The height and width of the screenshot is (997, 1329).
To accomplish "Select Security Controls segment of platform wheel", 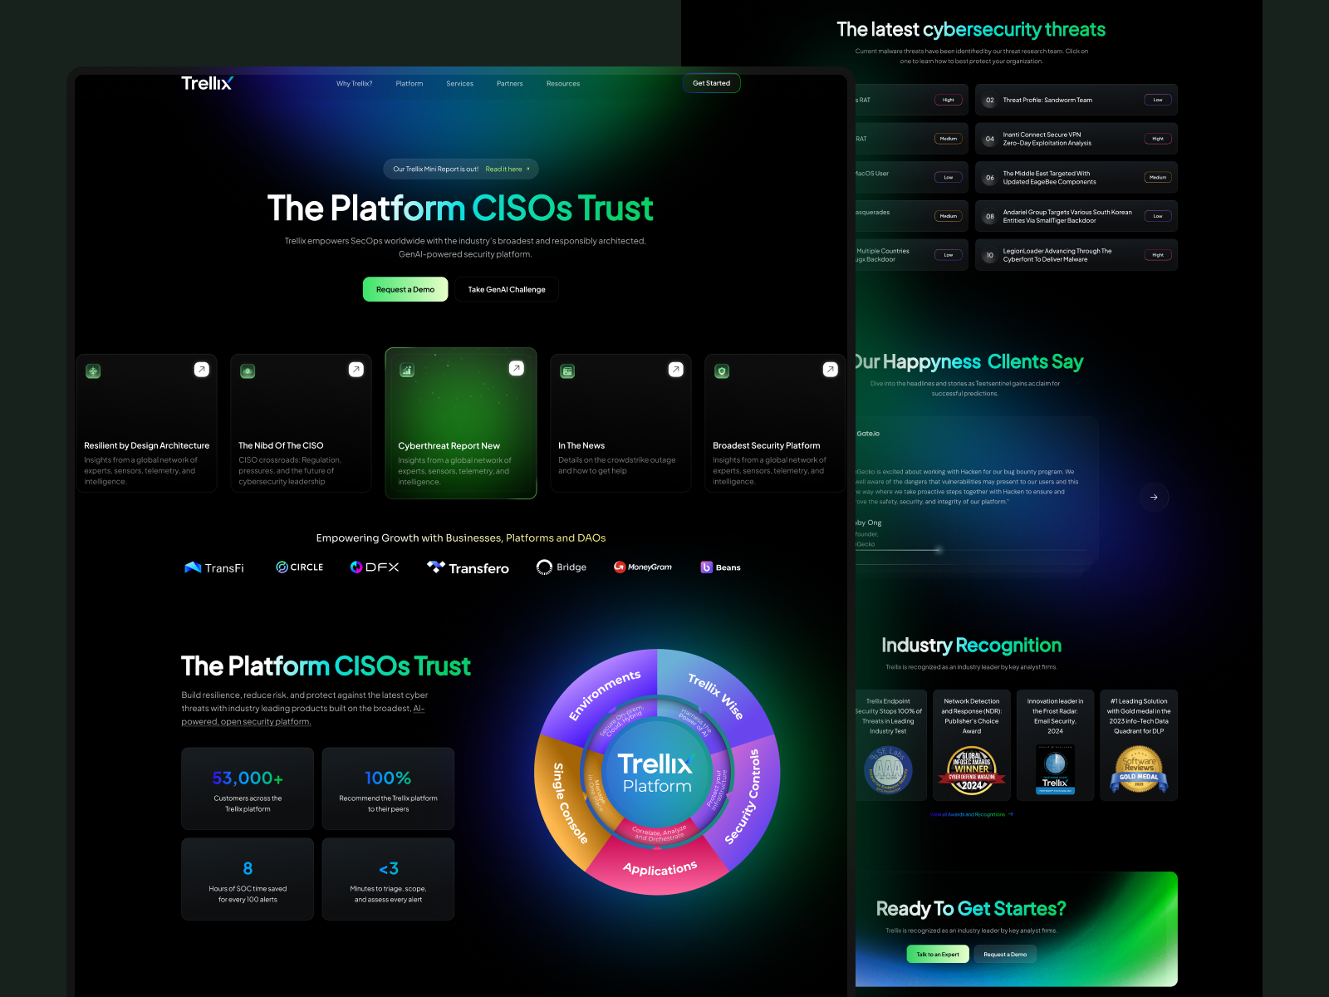I will 743,798.
